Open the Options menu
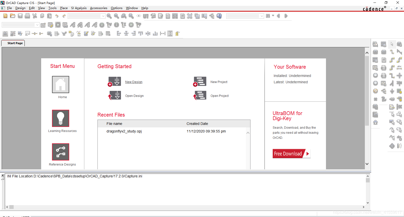This screenshot has width=404, height=217. coord(117,8)
